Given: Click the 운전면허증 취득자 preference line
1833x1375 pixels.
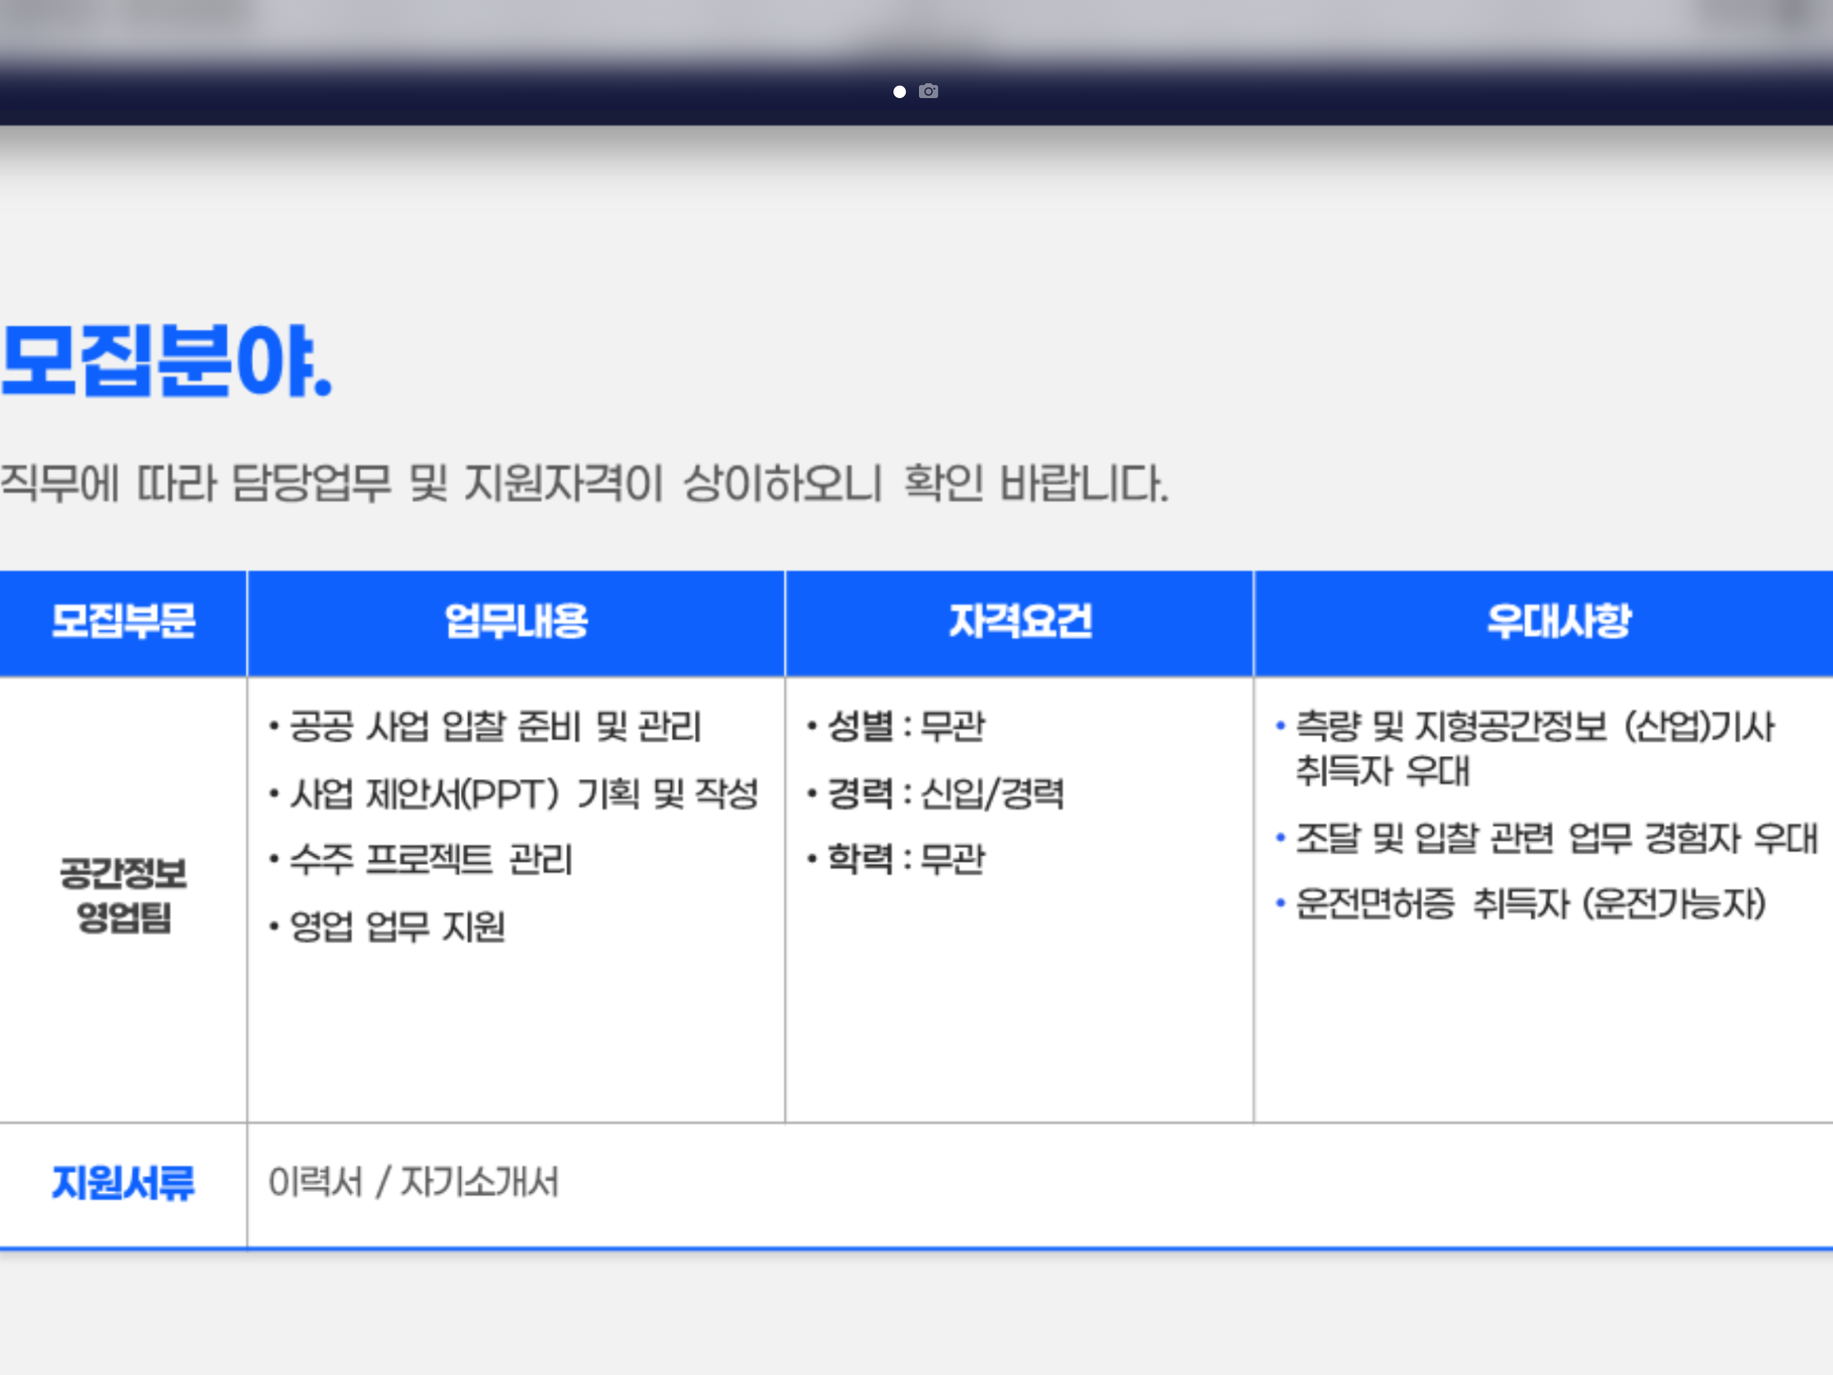Looking at the screenshot, I should (x=1530, y=903).
